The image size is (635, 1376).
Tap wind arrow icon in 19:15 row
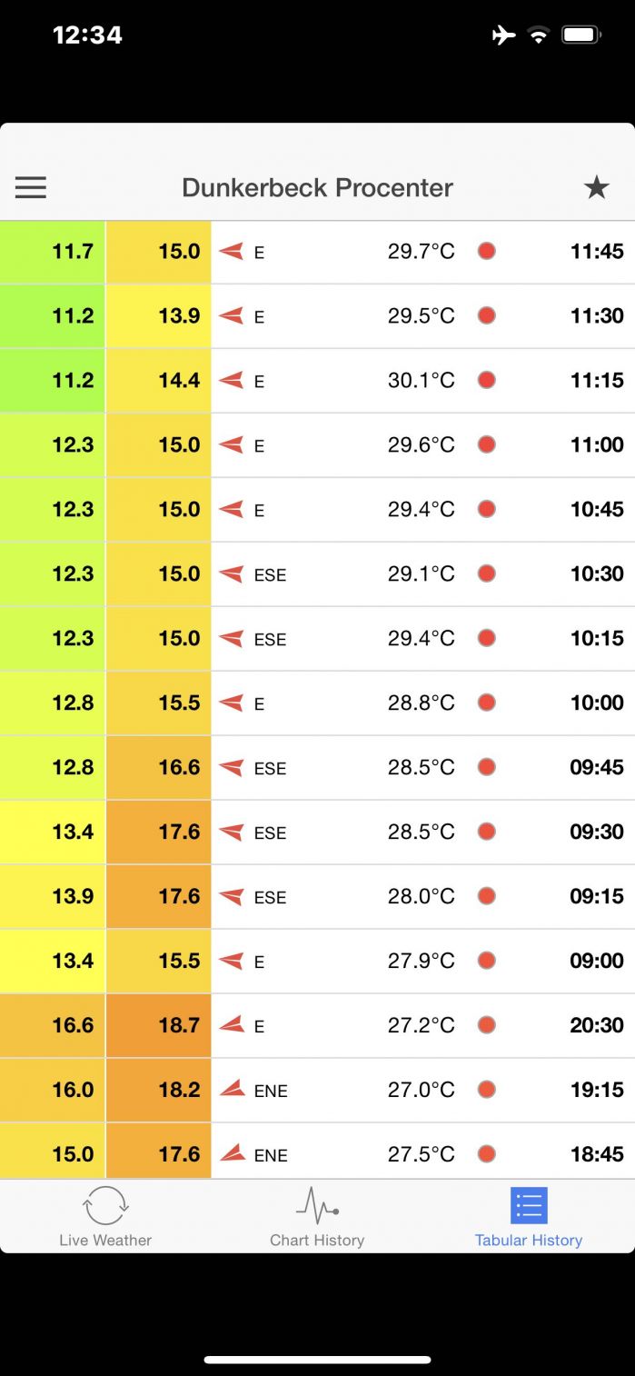click(x=233, y=1089)
